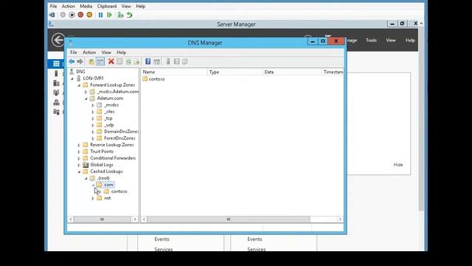Open the DNS Manager Action menu

(89, 52)
